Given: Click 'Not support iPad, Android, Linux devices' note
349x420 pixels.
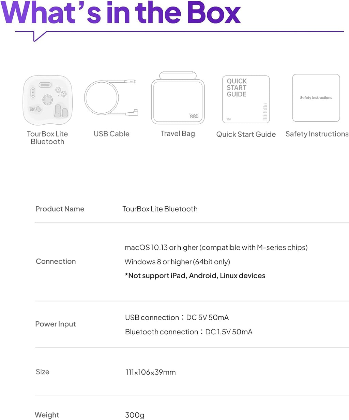Looking at the screenshot, I should click(195, 276).
